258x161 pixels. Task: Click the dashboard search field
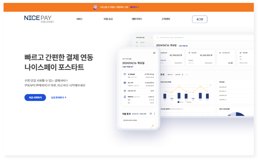203,38
